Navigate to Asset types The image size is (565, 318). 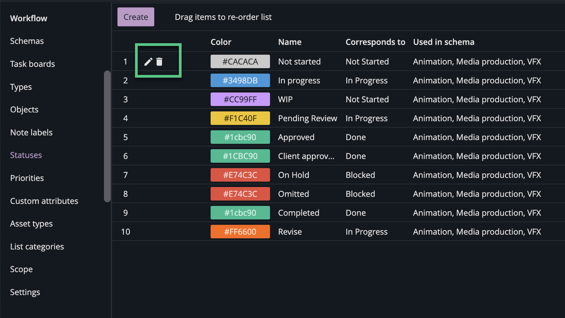31,224
